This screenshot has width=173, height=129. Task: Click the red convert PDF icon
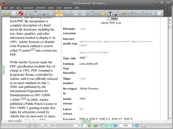pyautogui.click(x=21, y=13)
